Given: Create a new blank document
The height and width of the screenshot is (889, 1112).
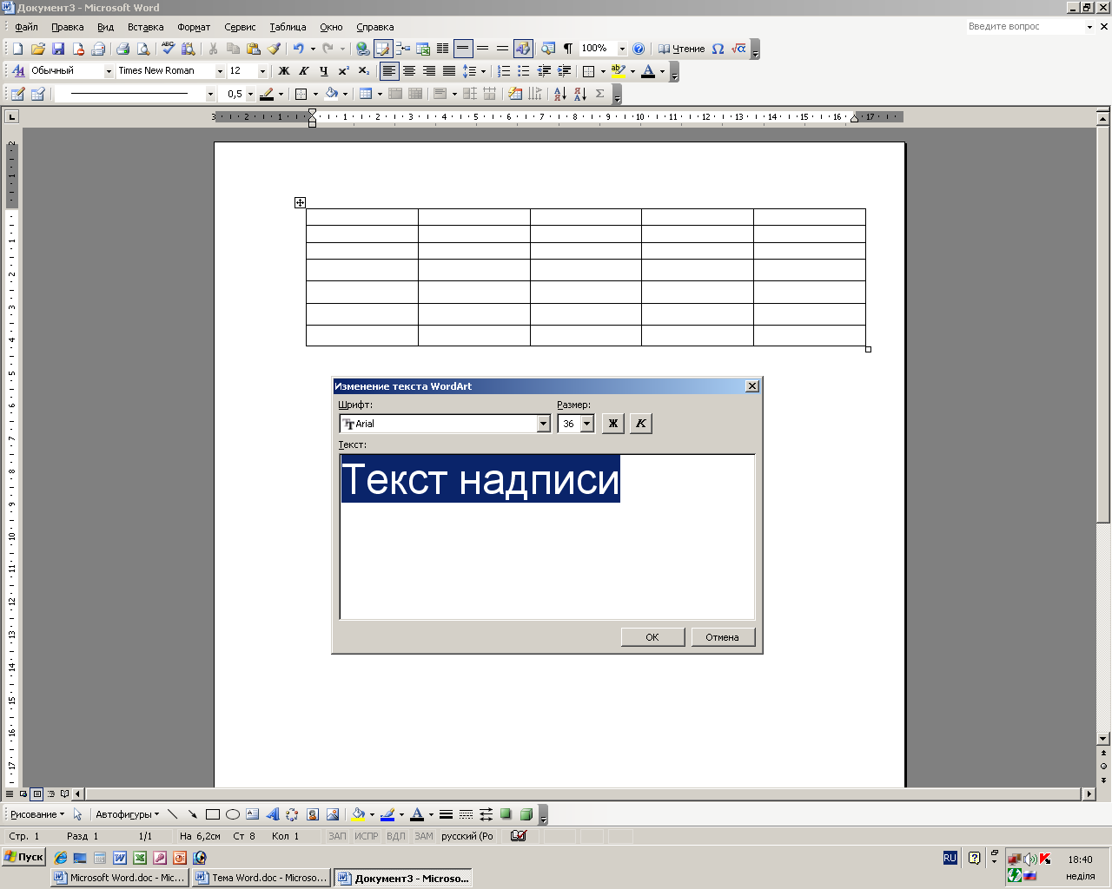Looking at the screenshot, I should tap(17, 49).
